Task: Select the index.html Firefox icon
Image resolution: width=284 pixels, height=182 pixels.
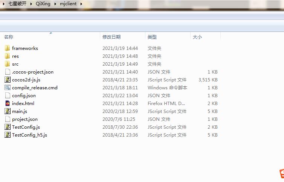Action: 8,103
